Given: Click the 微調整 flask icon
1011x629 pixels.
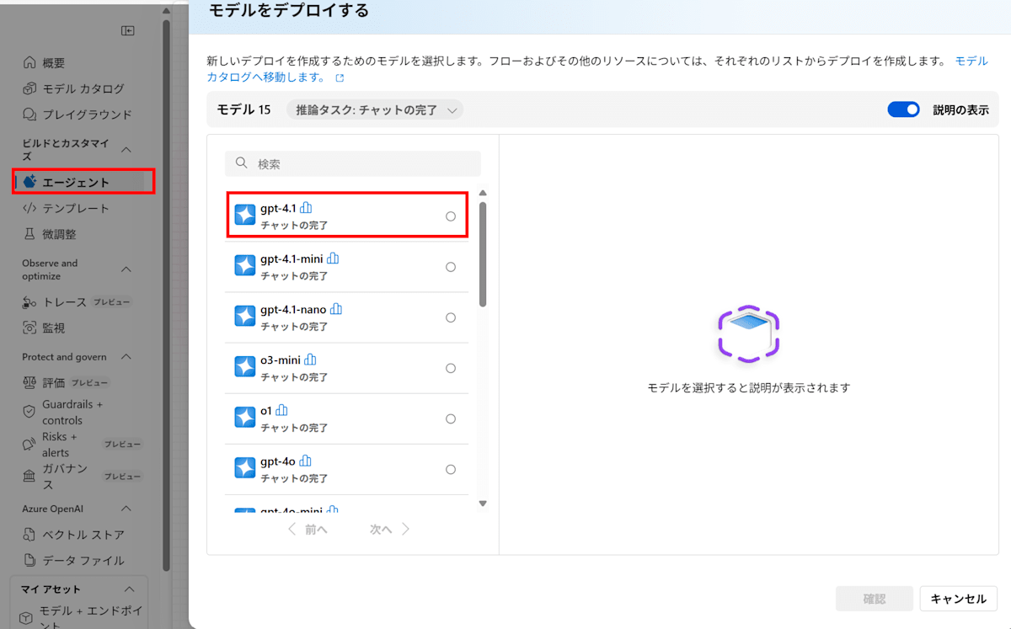Looking at the screenshot, I should point(29,234).
